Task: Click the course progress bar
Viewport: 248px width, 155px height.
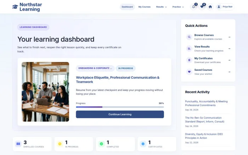Action: pyautogui.click(x=120, y=107)
